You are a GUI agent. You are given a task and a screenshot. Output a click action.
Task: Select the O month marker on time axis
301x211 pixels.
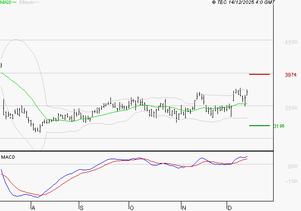[131, 207]
